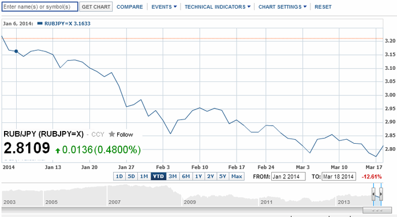Switch chart to 5Y range
Image resolution: width=397 pixels, height=217 pixels.
point(223,177)
